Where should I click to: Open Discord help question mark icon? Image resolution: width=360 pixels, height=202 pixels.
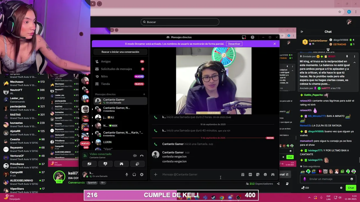click(x=253, y=37)
